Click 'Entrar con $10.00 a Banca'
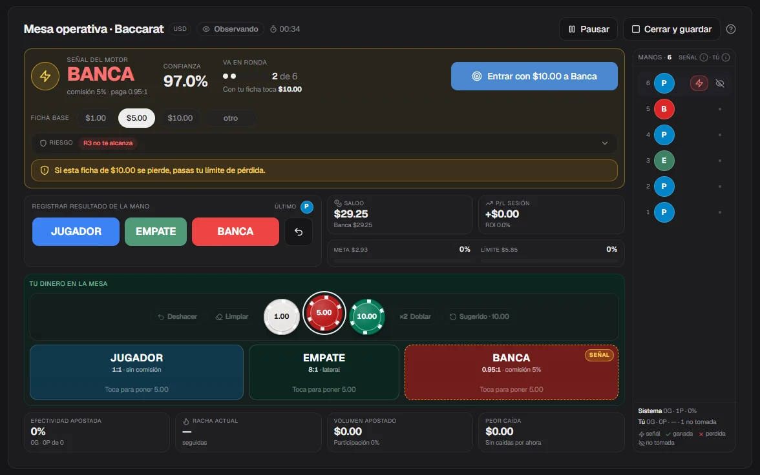The image size is (760, 475). point(534,76)
